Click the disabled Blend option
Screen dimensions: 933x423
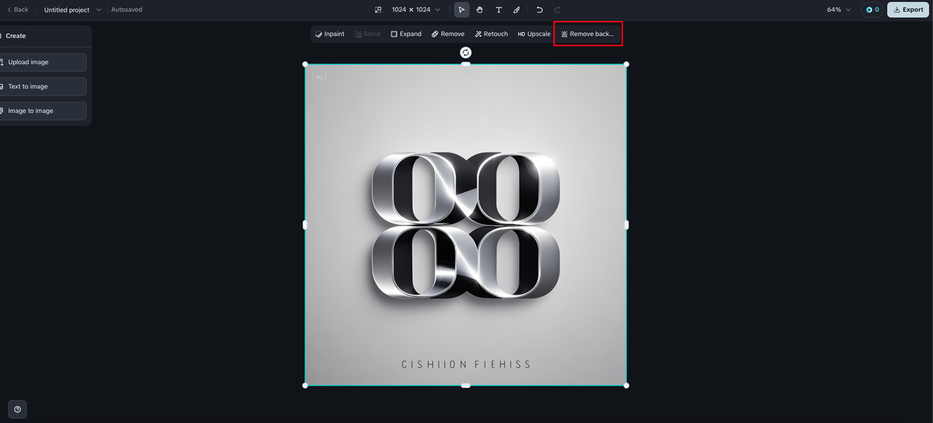click(x=367, y=34)
